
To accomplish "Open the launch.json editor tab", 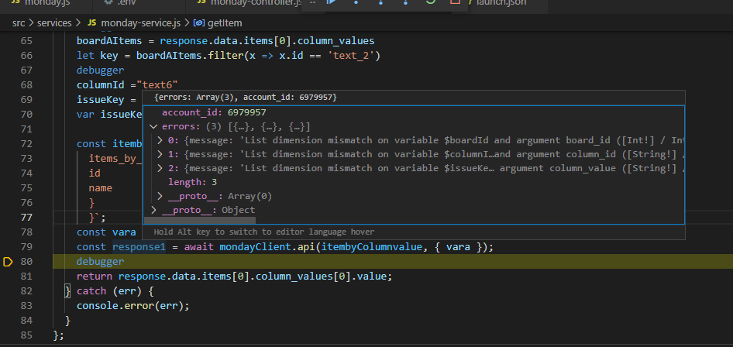I will [x=501, y=3].
